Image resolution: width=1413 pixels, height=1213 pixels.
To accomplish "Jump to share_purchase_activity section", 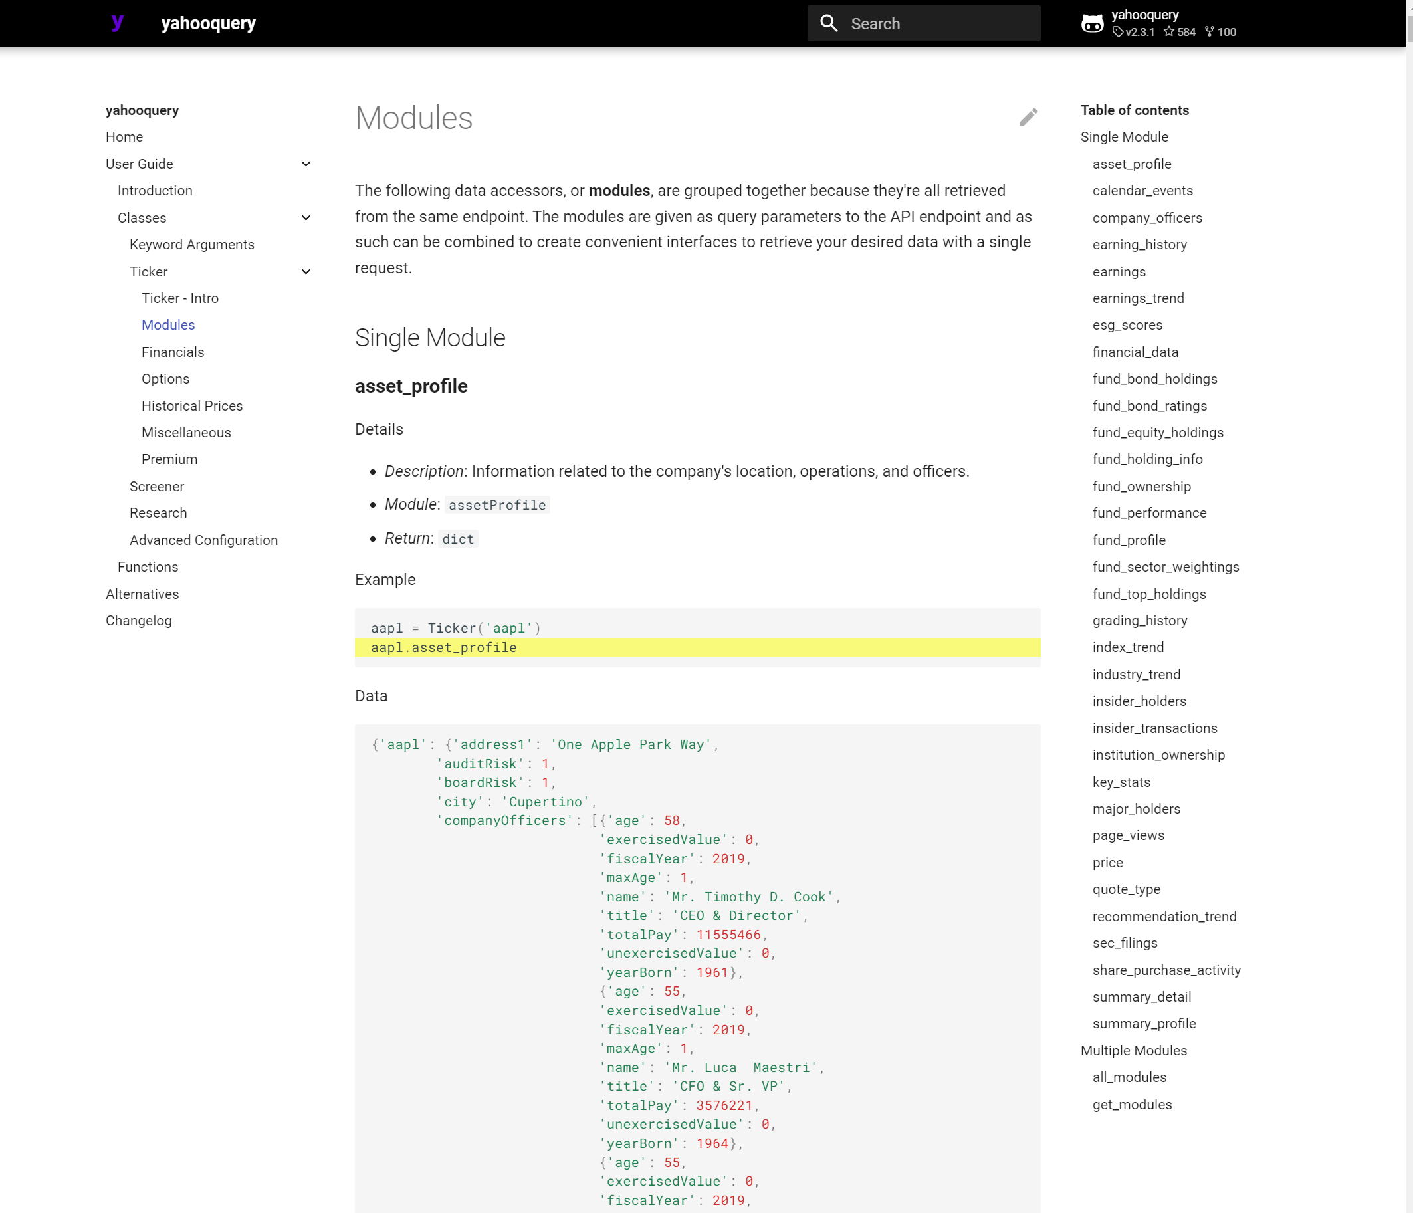I will (x=1167, y=971).
